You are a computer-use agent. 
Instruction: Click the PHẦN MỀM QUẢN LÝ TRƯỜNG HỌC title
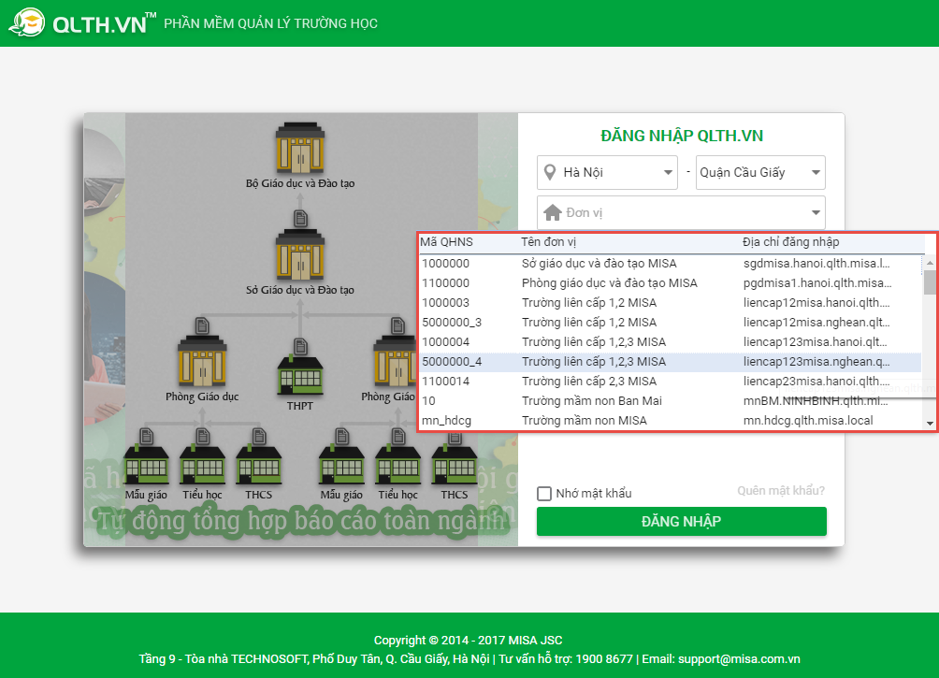click(270, 23)
